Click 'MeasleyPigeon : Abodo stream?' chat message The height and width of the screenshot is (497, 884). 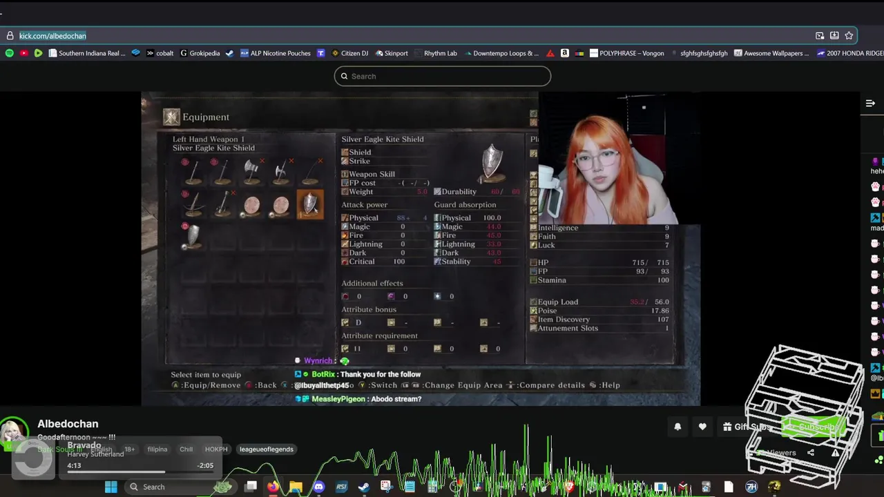pos(358,399)
